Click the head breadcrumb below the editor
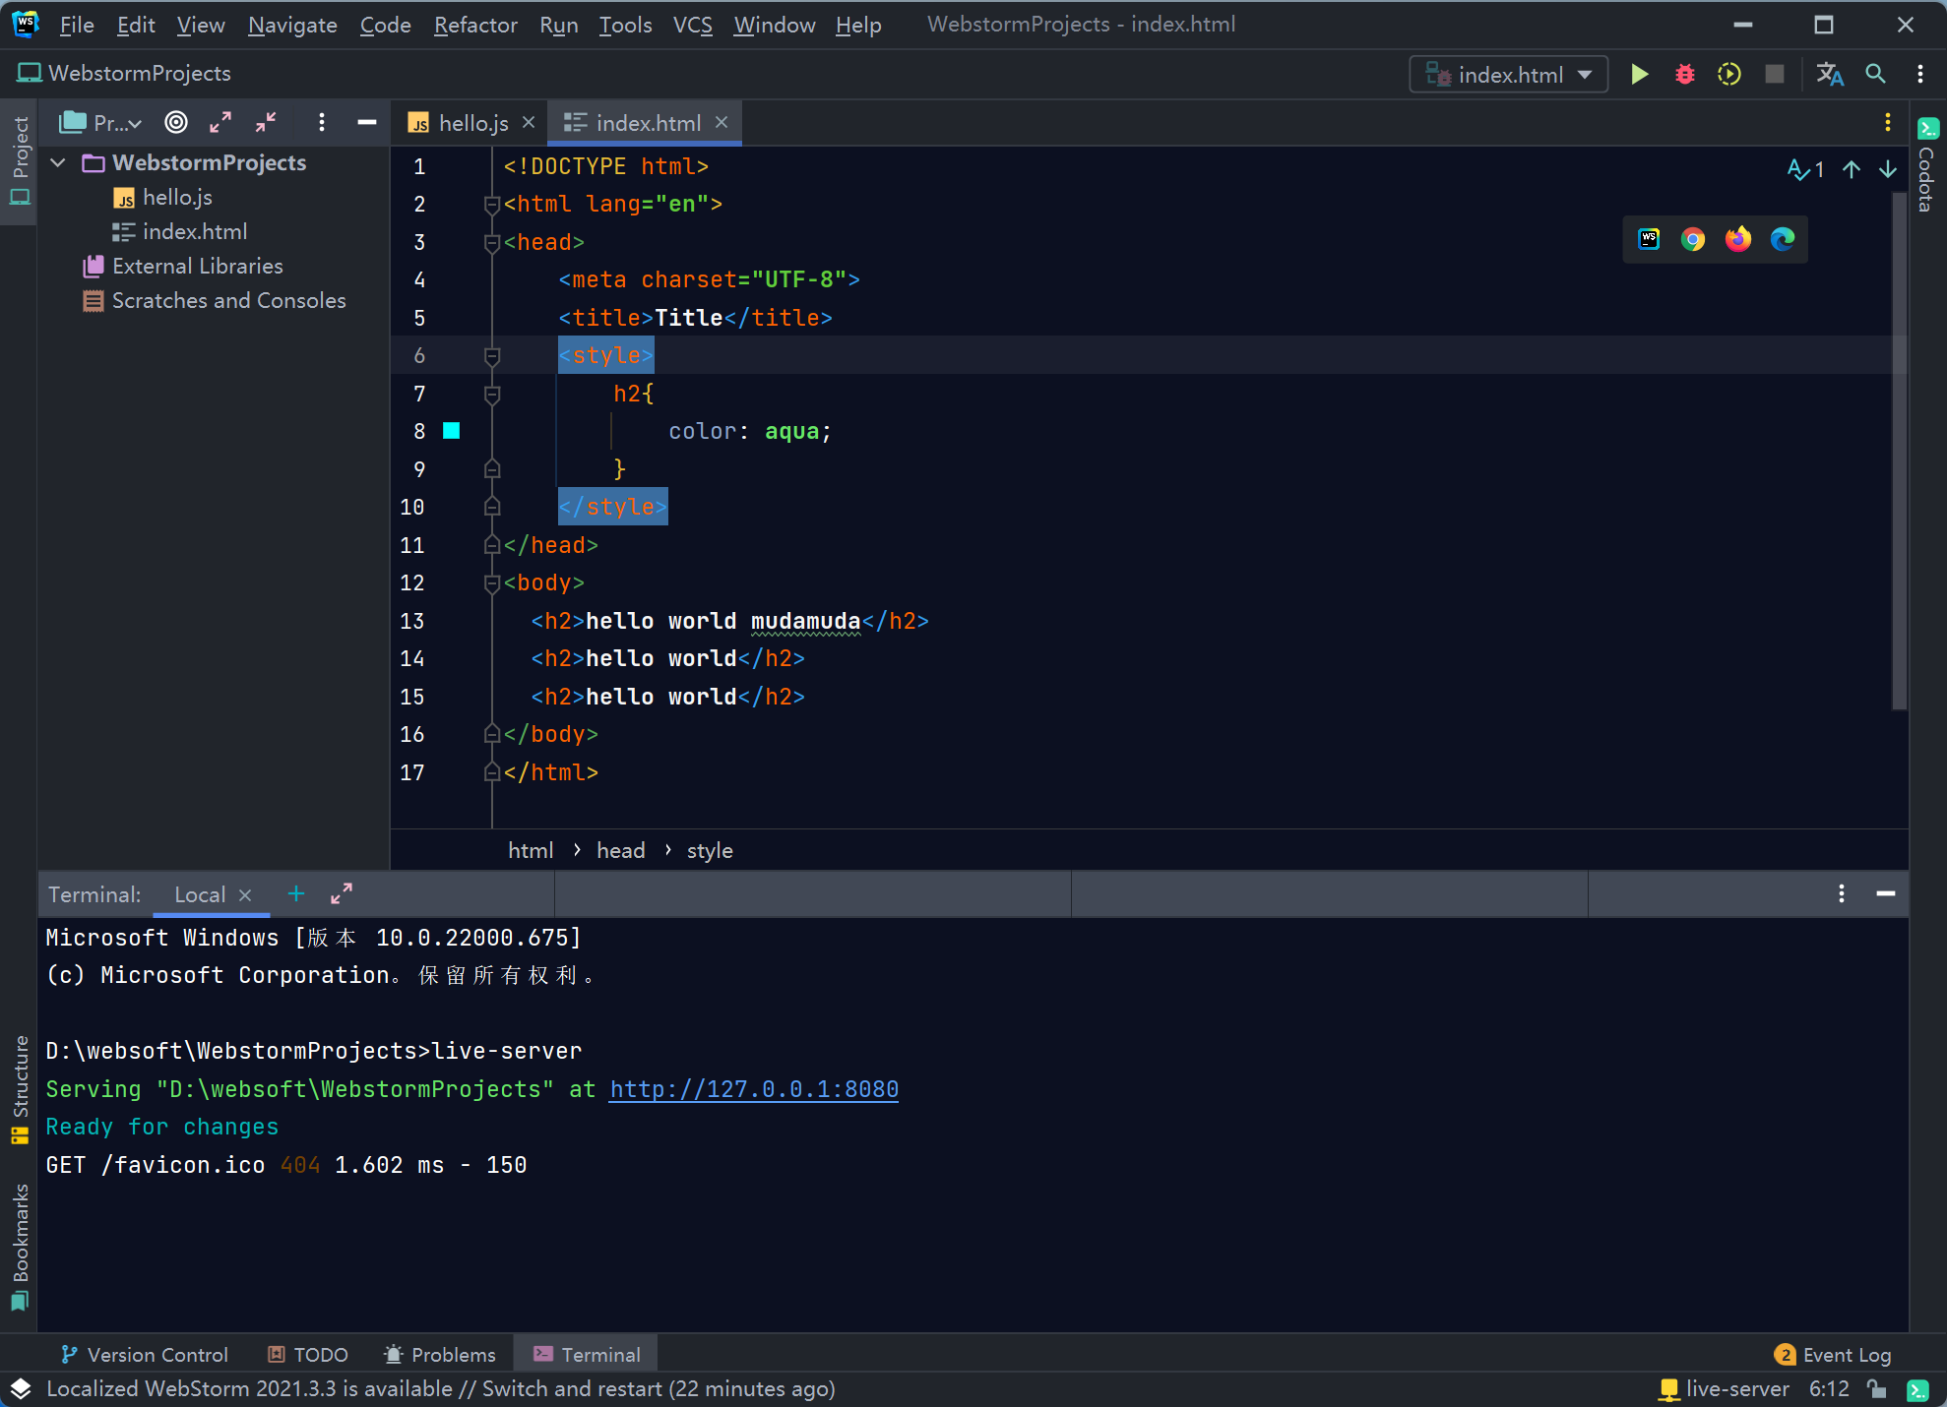 pyautogui.click(x=620, y=850)
